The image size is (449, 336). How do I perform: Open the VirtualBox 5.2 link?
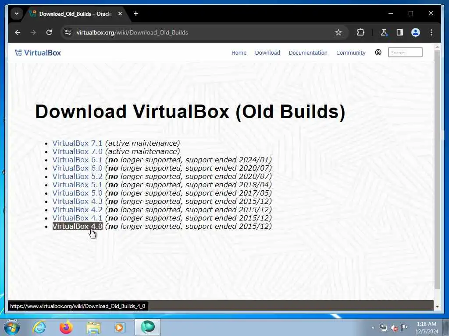[77, 176]
